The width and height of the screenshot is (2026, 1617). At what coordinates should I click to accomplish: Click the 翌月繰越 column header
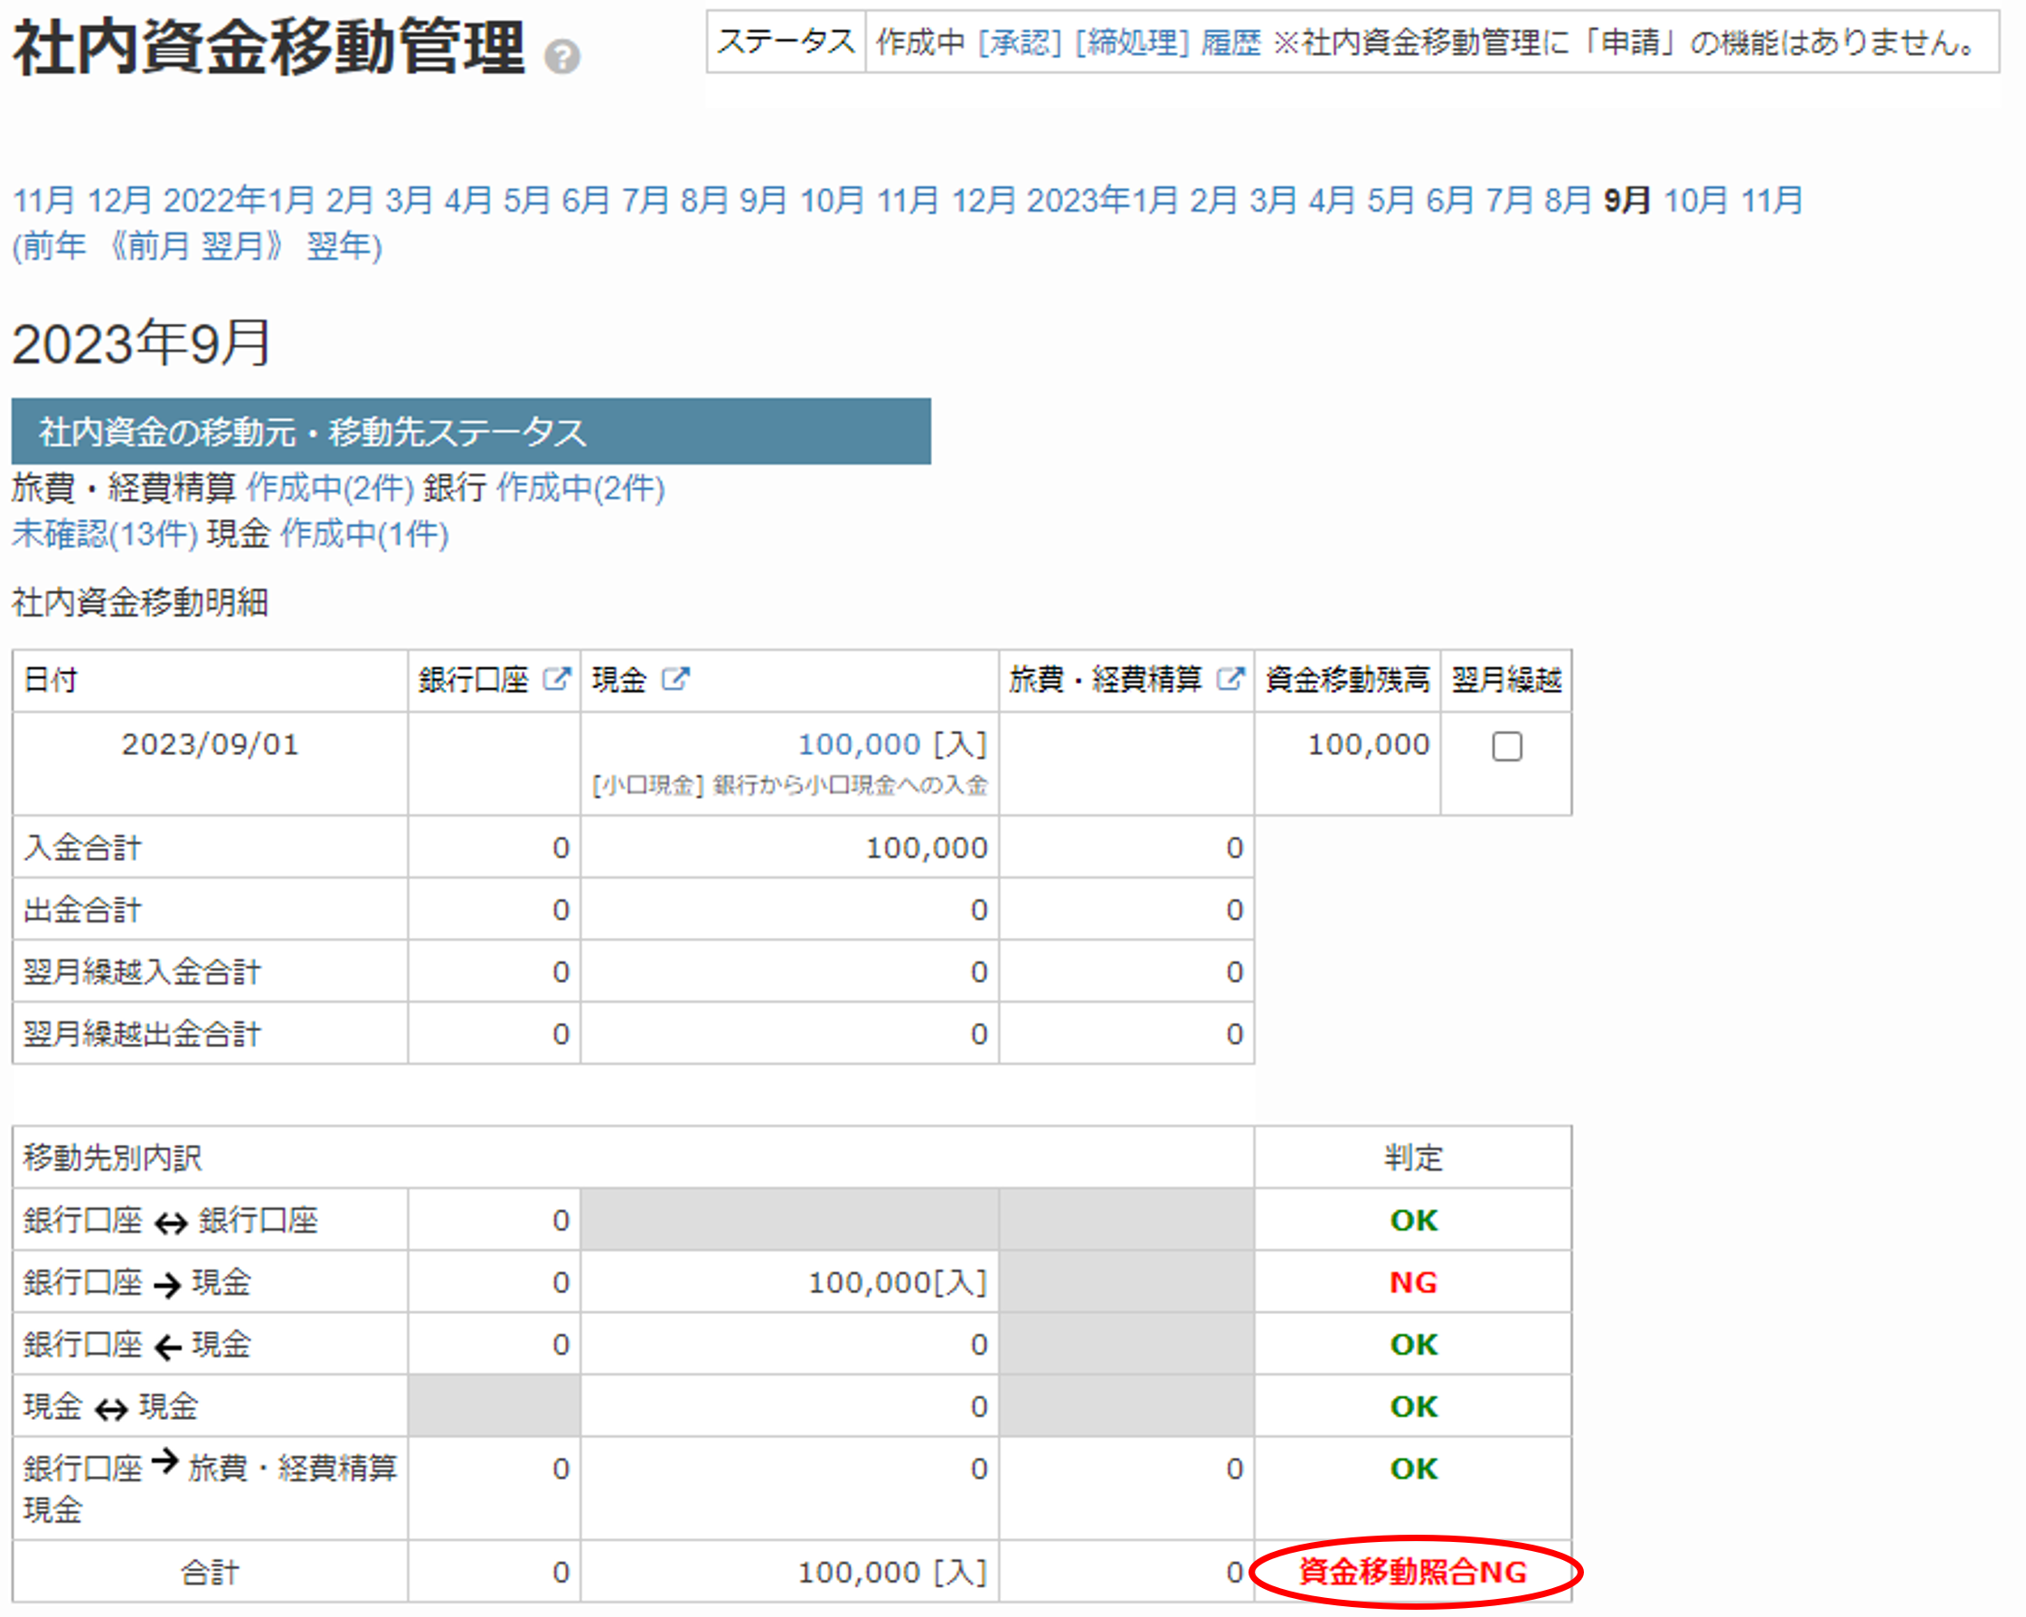click(1505, 681)
